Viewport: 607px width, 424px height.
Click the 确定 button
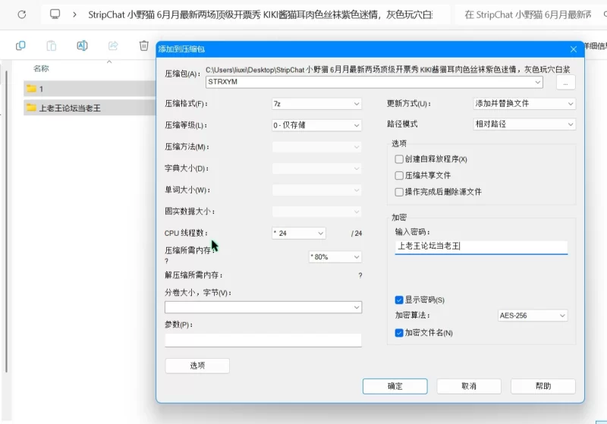point(395,386)
